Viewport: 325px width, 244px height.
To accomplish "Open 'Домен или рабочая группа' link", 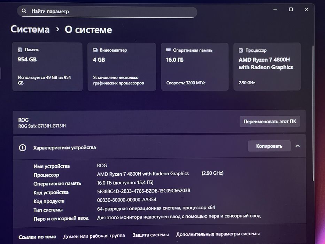I will point(94,236).
